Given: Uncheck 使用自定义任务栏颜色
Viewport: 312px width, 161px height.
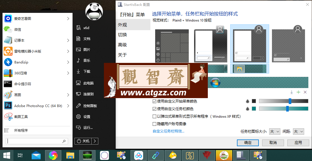Looking at the screenshot, I should pyautogui.click(x=154, y=109).
